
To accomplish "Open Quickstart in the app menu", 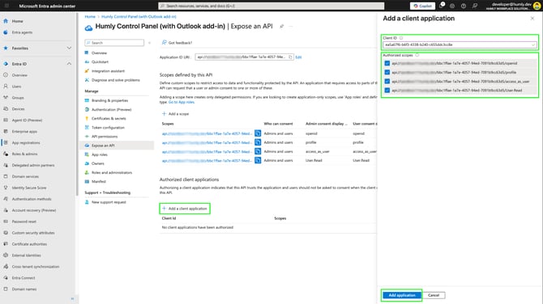I will [x=100, y=61].
